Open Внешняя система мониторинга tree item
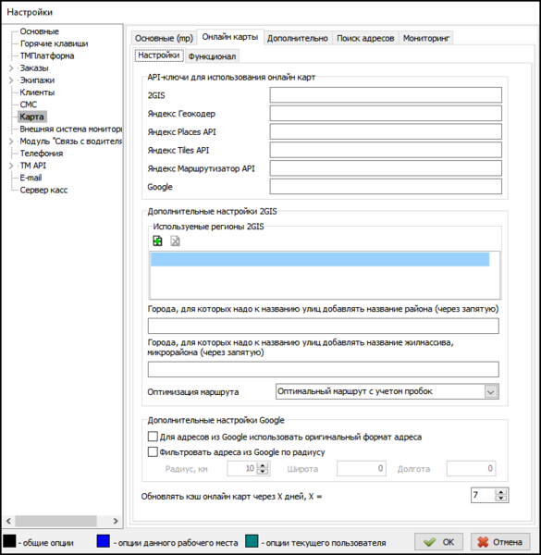The height and width of the screenshot is (555, 541). 71,129
